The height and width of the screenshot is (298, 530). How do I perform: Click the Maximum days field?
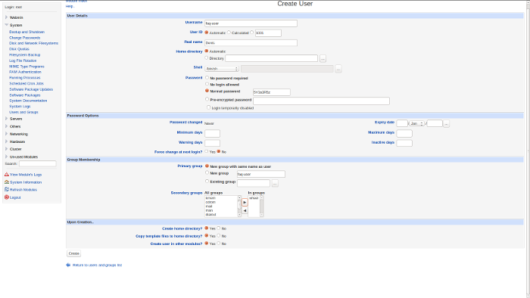click(x=404, y=133)
